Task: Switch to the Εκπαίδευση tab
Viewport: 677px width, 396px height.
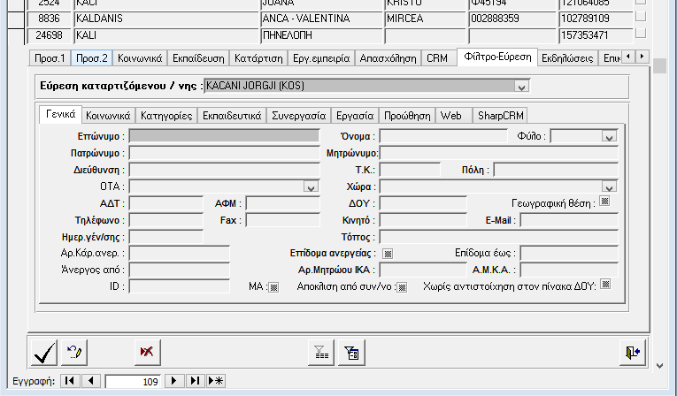Action: [x=198, y=58]
